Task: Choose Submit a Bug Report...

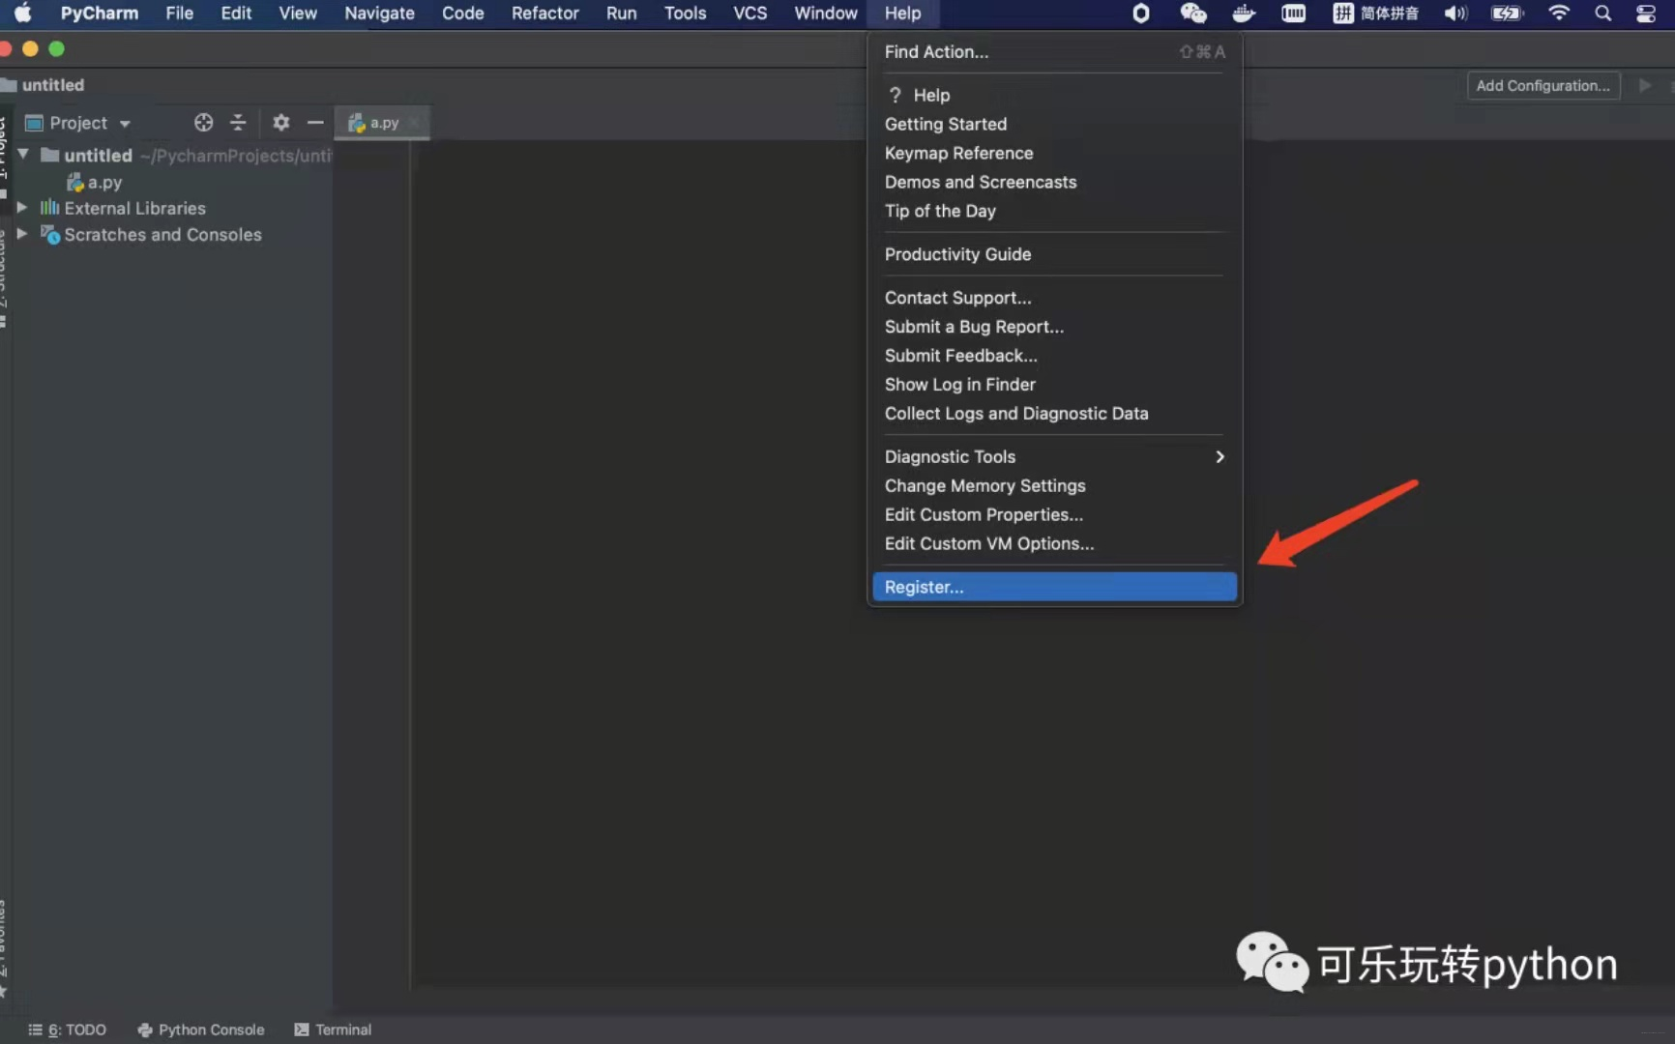Action: pyautogui.click(x=1054, y=327)
